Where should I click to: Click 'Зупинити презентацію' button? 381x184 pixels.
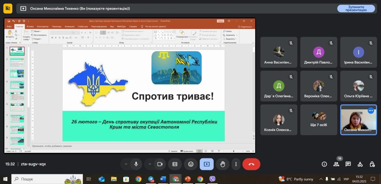(x=356, y=9)
